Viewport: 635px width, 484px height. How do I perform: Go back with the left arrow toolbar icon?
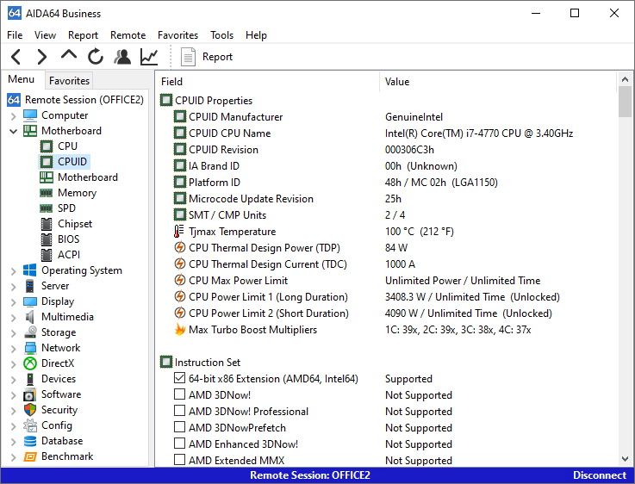[16, 57]
